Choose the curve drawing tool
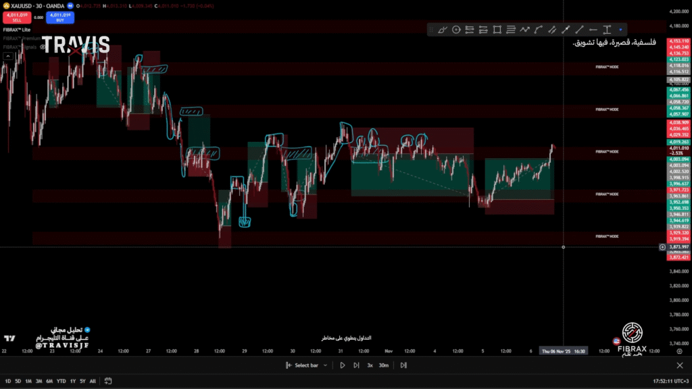 coord(539,30)
